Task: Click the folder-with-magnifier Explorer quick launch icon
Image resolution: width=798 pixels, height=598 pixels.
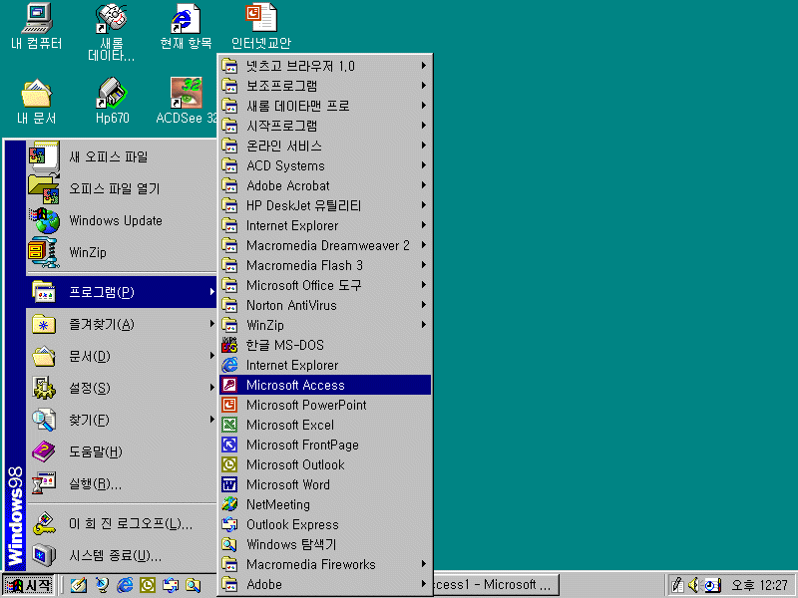Action: tap(194, 585)
